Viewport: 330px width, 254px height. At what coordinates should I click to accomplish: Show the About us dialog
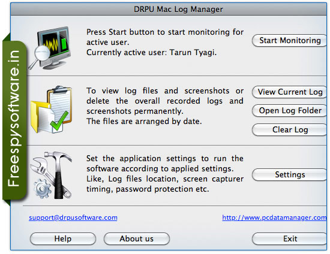[137, 238]
